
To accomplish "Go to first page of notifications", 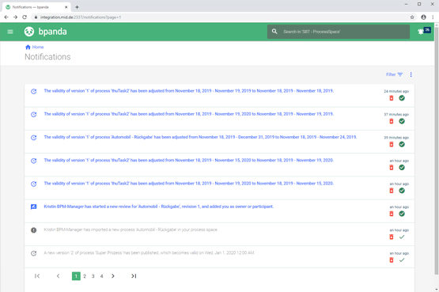I will point(37,276).
